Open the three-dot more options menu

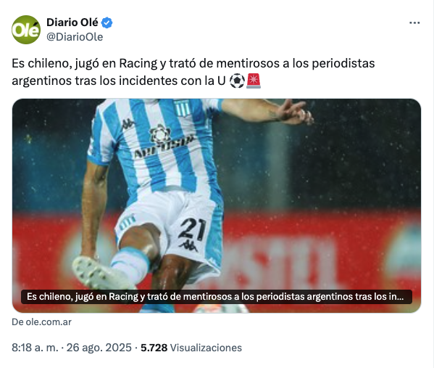(414, 23)
